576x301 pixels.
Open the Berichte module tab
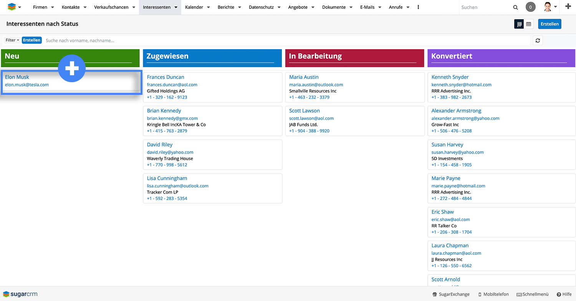[x=226, y=7]
